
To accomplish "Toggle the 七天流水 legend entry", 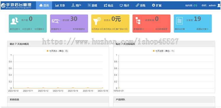I will (58, 51).
